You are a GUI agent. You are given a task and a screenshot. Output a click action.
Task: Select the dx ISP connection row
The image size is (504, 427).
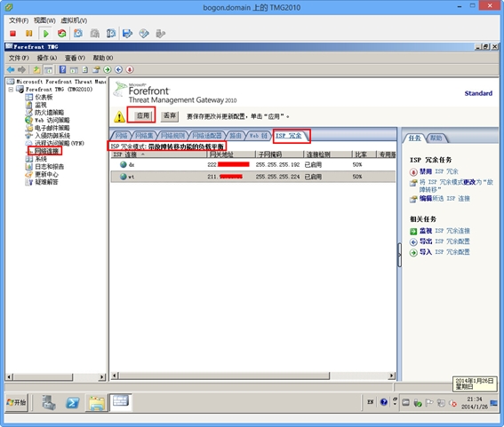point(253,165)
